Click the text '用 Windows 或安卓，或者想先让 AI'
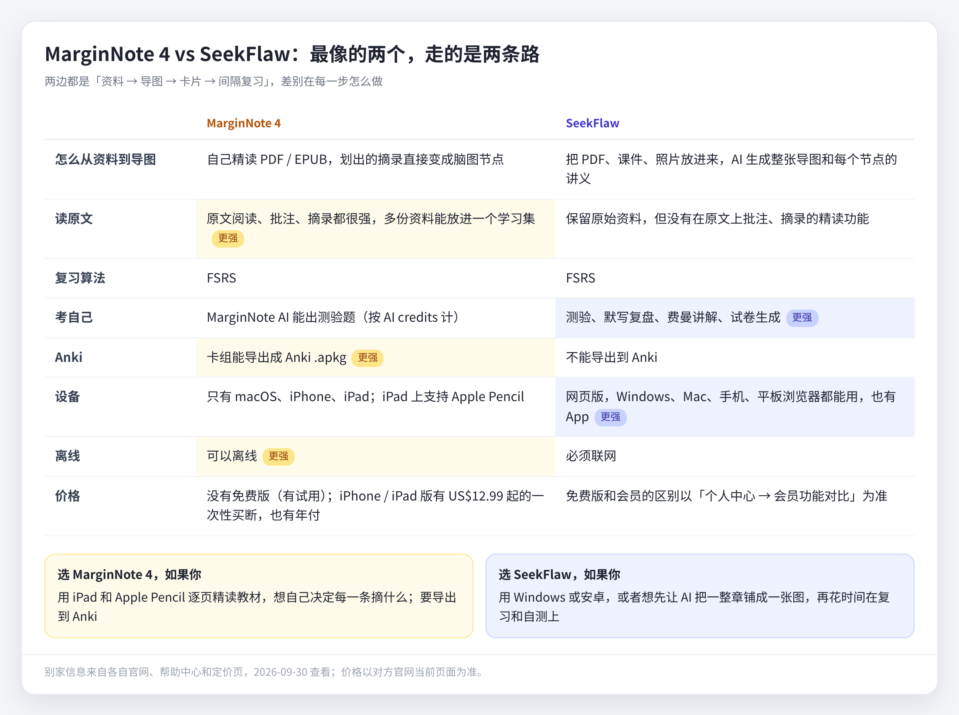This screenshot has height=715, width=959. click(x=694, y=607)
